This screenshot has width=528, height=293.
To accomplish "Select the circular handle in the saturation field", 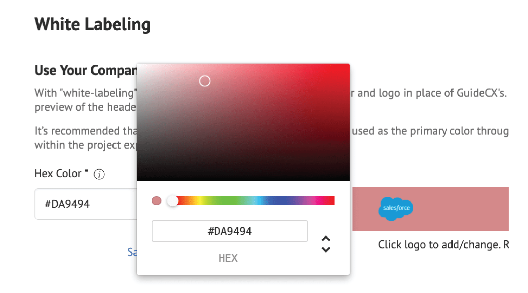I will pos(205,81).
